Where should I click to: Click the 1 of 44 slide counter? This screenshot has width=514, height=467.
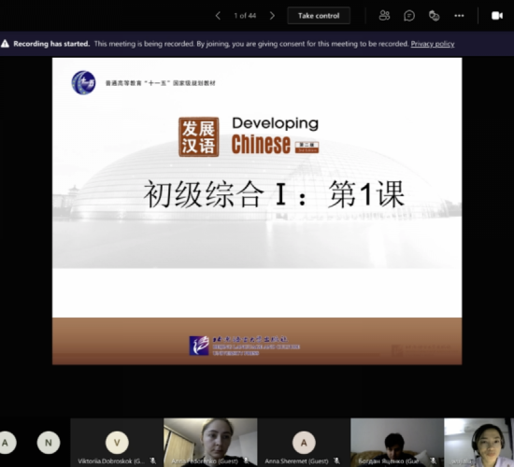coord(245,15)
